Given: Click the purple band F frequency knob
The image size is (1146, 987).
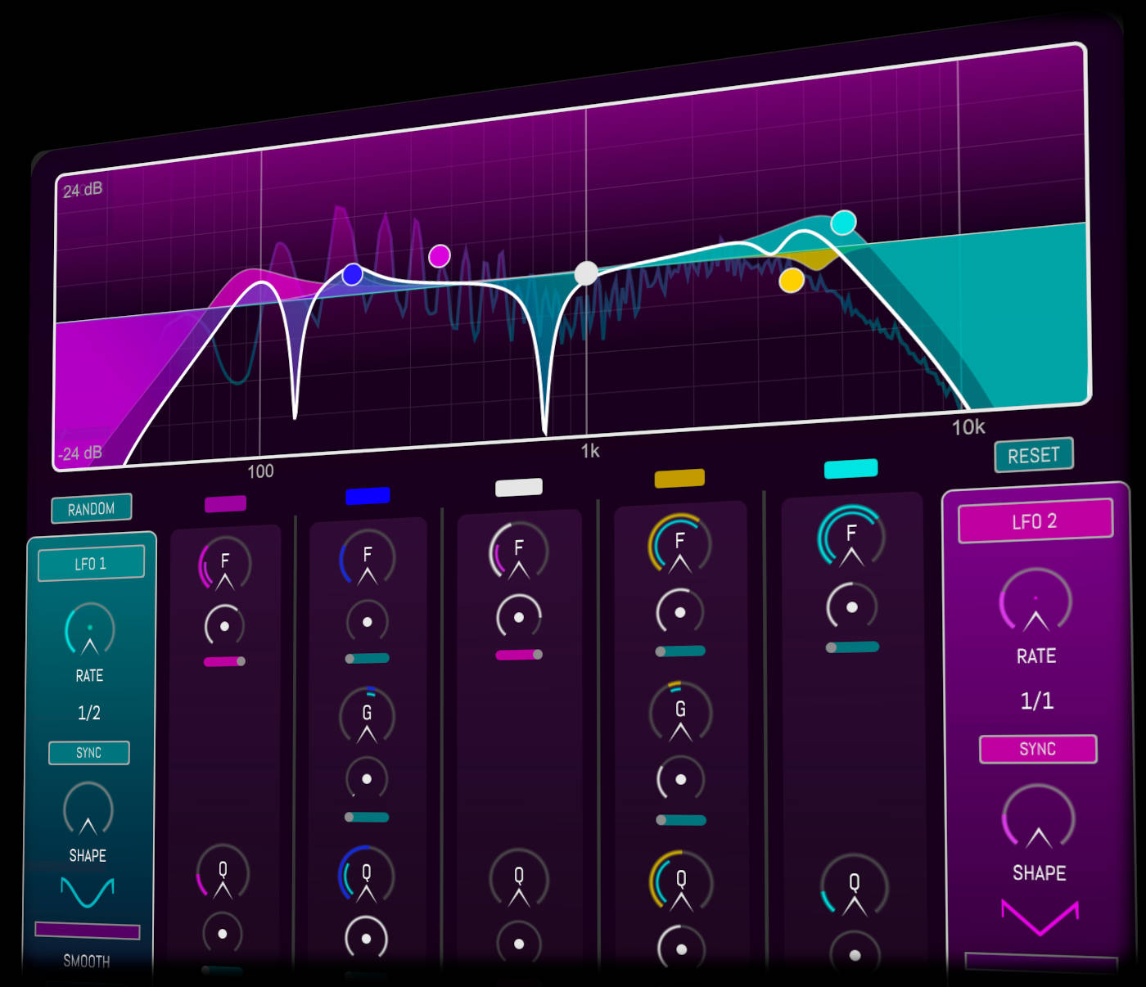Looking at the screenshot, I should click(x=225, y=564).
